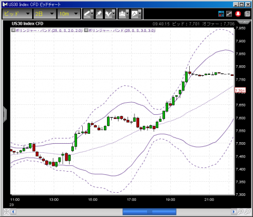The width and height of the screenshot is (253, 217).
Task: Click the 09:48:15 timestamp text
Action: [x=161, y=24]
